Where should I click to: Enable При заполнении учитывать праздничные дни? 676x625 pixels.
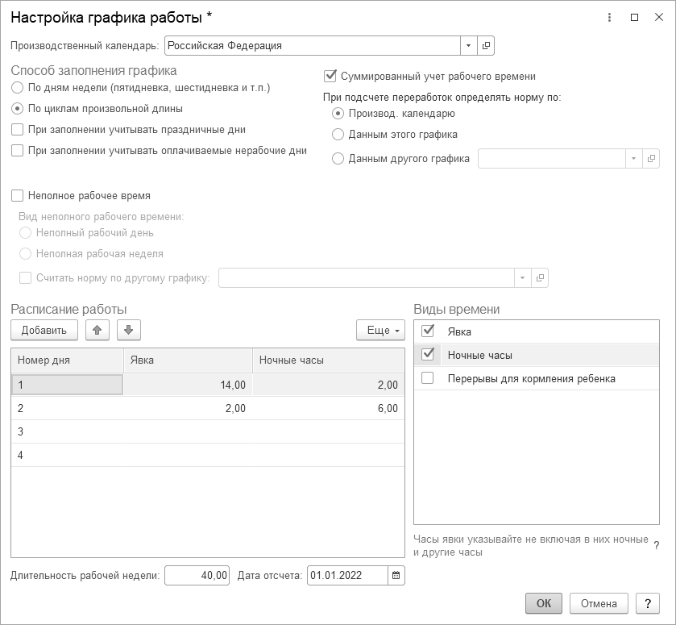pyautogui.click(x=18, y=129)
